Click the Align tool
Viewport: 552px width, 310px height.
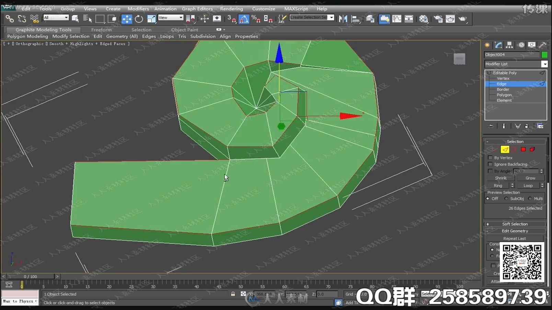(x=356, y=19)
